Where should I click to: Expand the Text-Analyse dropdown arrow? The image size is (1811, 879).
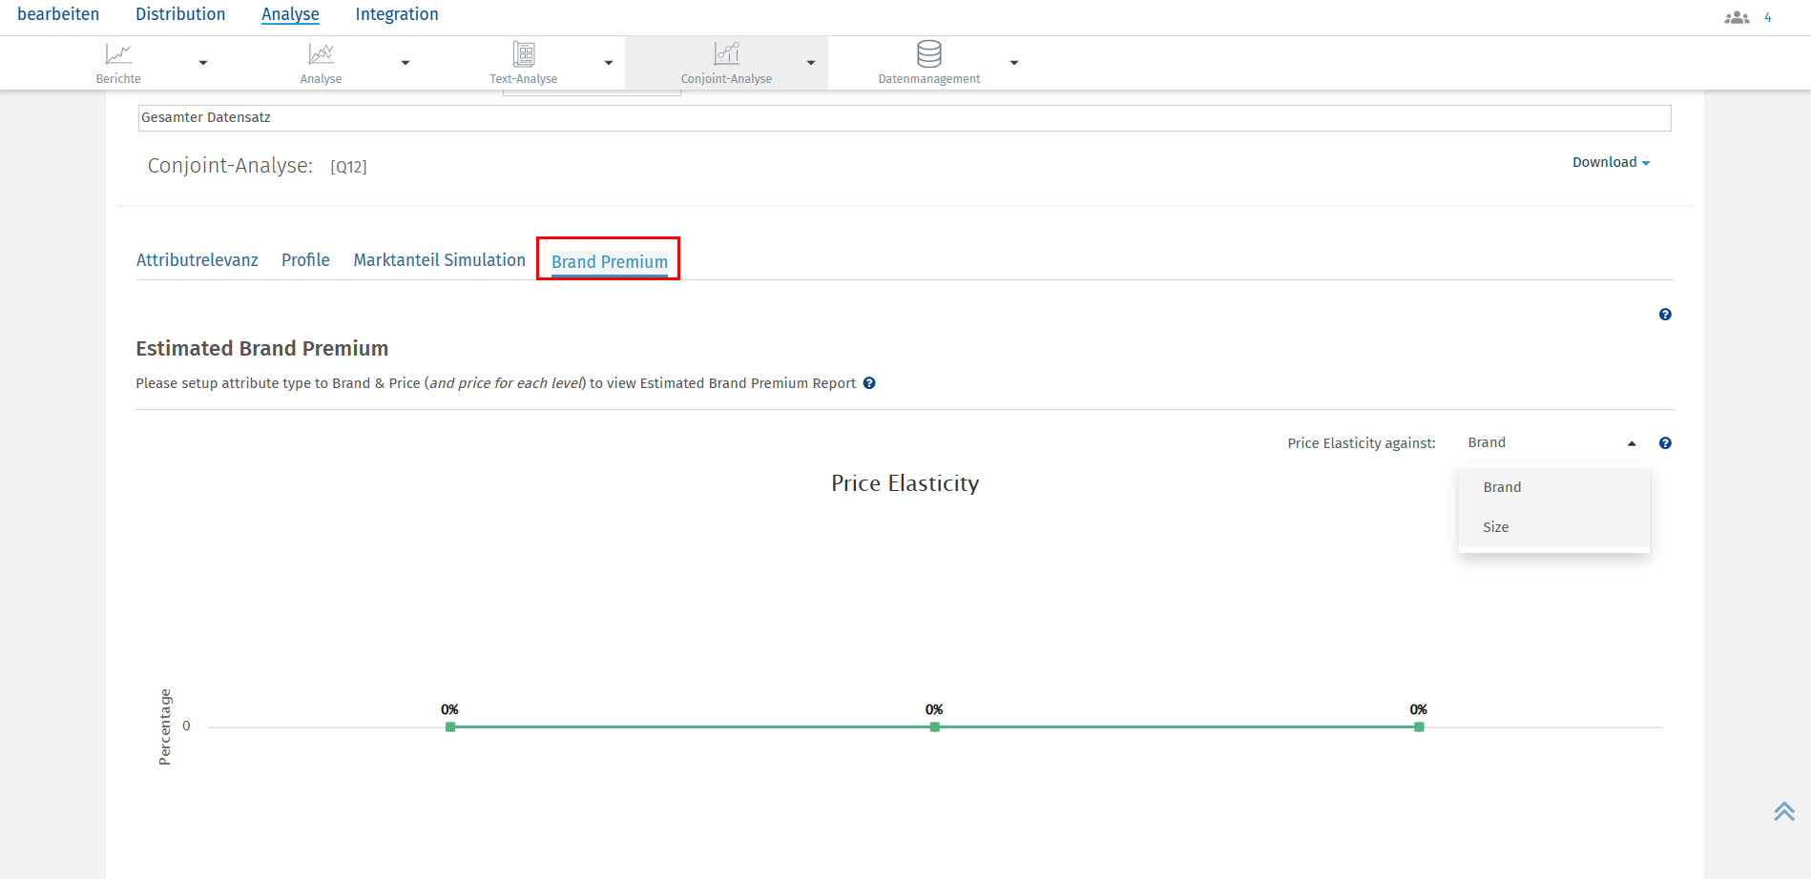609,63
